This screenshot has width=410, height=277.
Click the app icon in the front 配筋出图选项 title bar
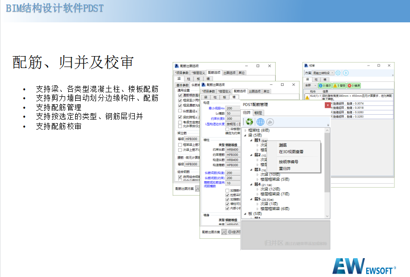[204, 85]
